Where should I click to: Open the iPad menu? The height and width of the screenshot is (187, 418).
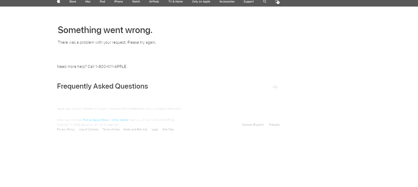(102, 2)
